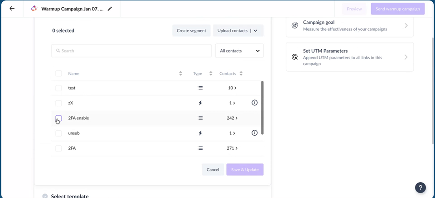Click the Campaign goal target icon

click(x=295, y=26)
